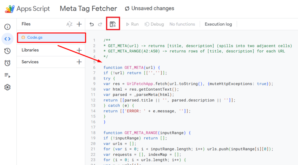Click the var urls = []; line
The height and width of the screenshot is (165, 298).
click(x=120, y=144)
